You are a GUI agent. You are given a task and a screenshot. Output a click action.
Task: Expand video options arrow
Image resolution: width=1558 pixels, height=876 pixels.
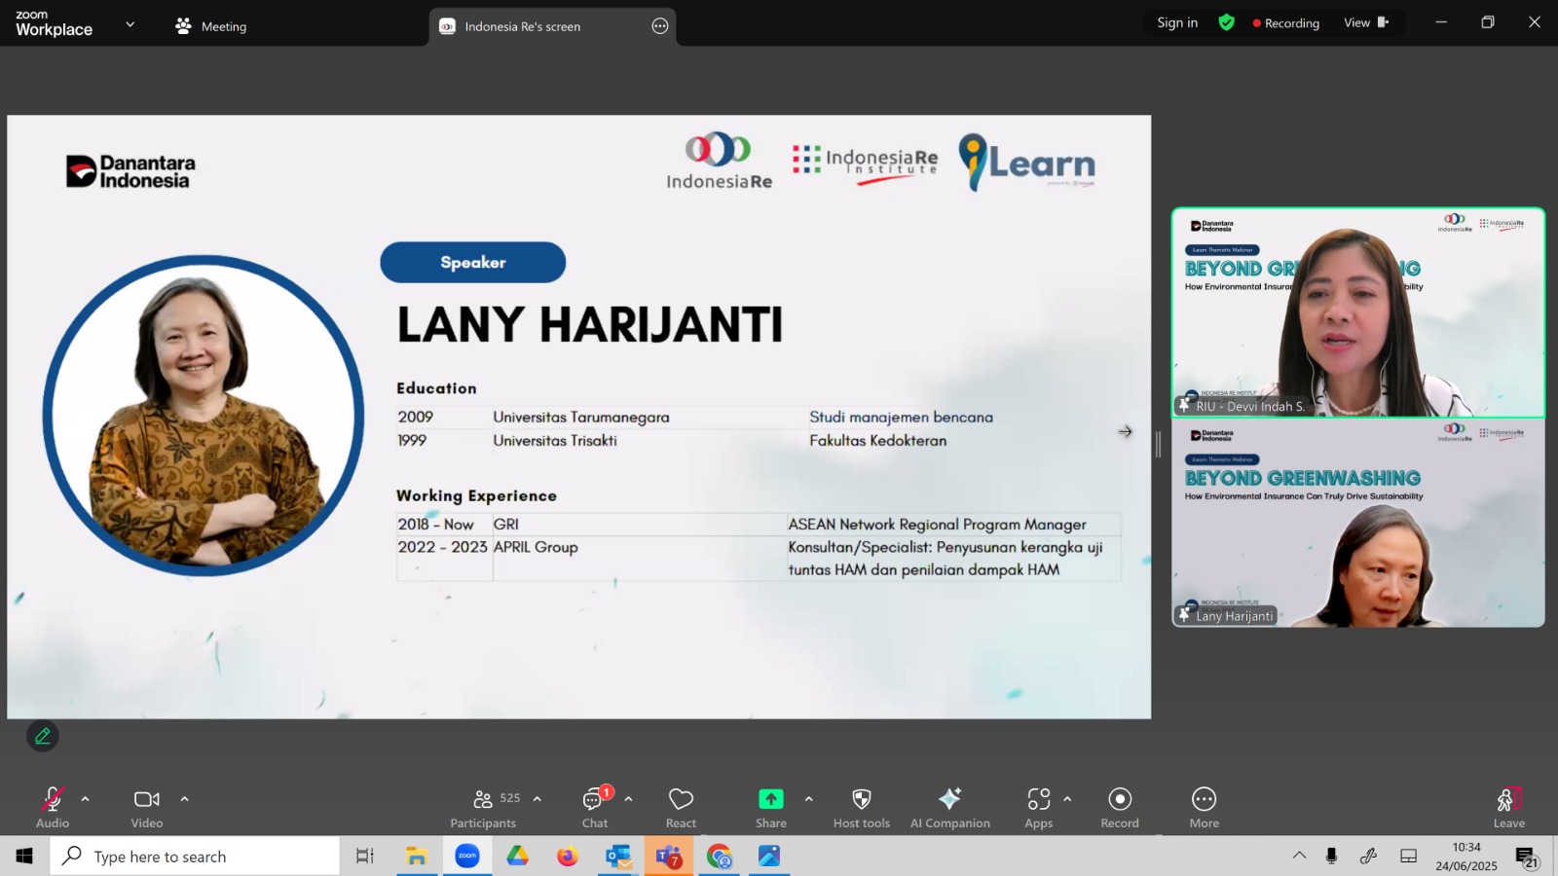pyautogui.click(x=184, y=799)
